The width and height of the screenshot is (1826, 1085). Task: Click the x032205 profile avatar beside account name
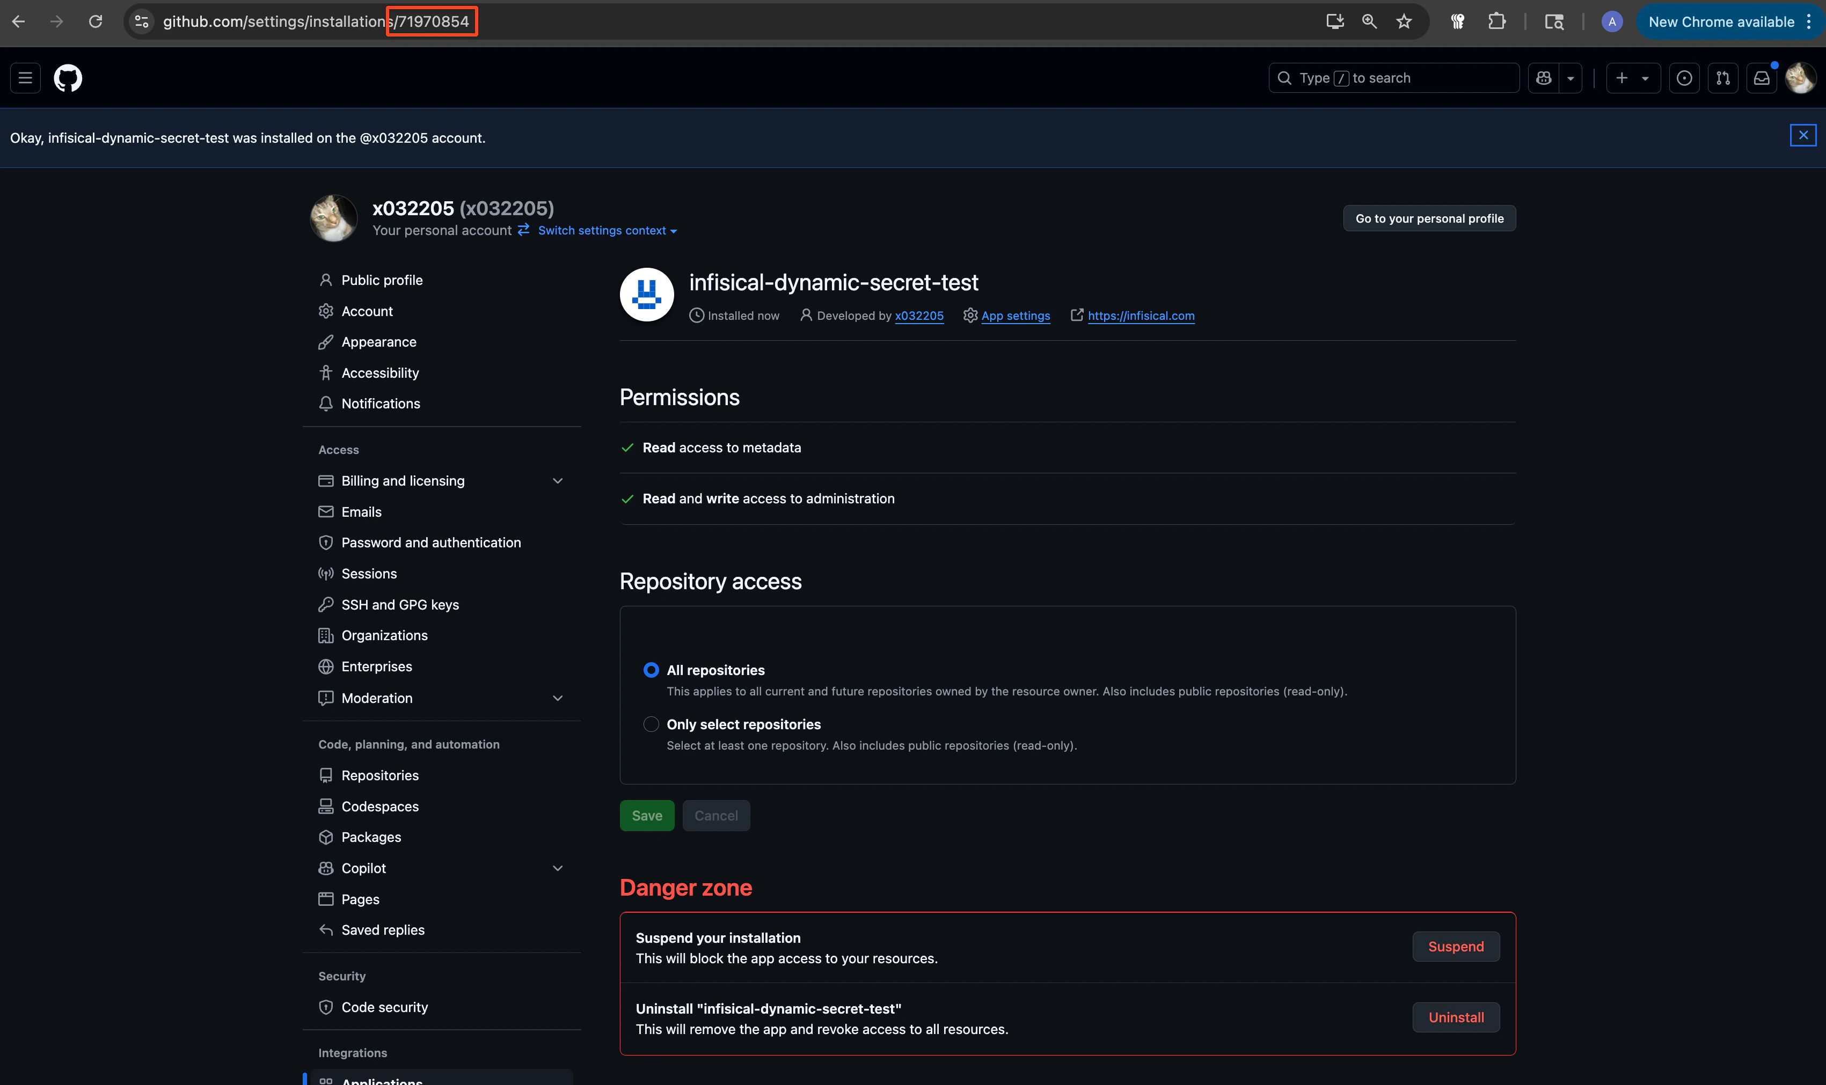point(334,218)
